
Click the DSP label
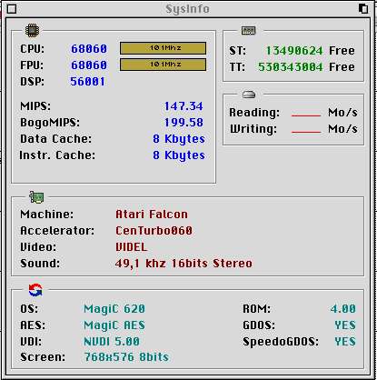pos(32,82)
